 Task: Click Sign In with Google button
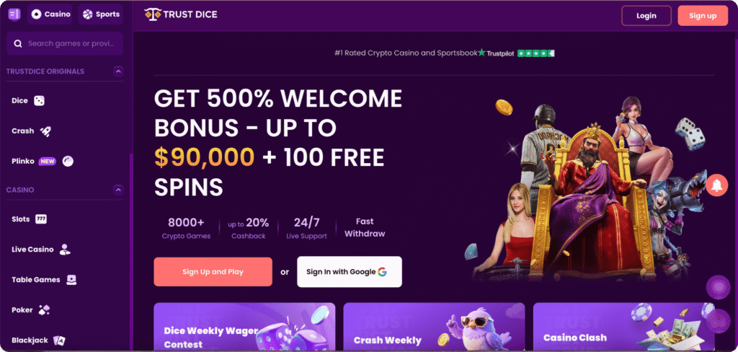350,272
